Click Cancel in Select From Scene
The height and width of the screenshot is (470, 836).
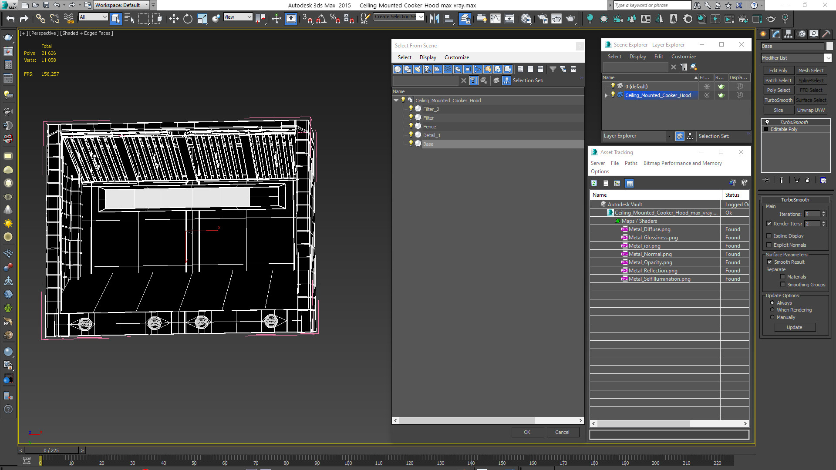562,432
